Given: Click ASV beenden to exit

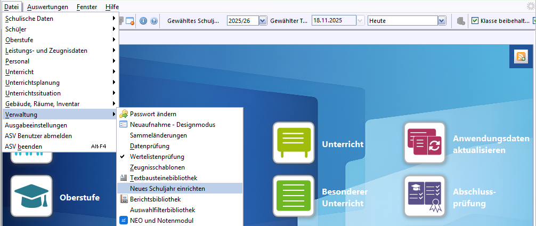Looking at the screenshot, I should (x=23, y=146).
